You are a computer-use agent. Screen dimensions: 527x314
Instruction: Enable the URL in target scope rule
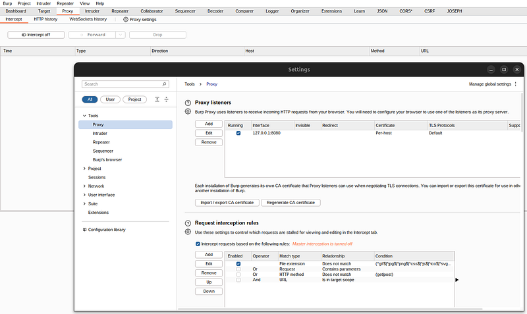(x=238, y=280)
